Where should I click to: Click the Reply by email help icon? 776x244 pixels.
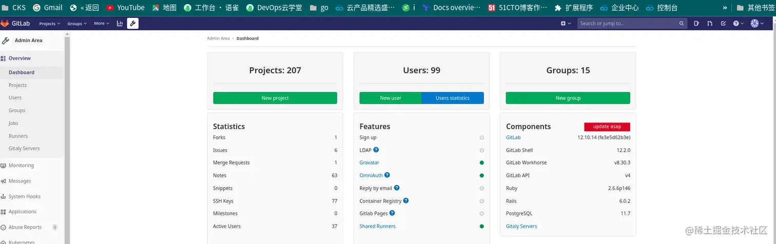(x=397, y=188)
